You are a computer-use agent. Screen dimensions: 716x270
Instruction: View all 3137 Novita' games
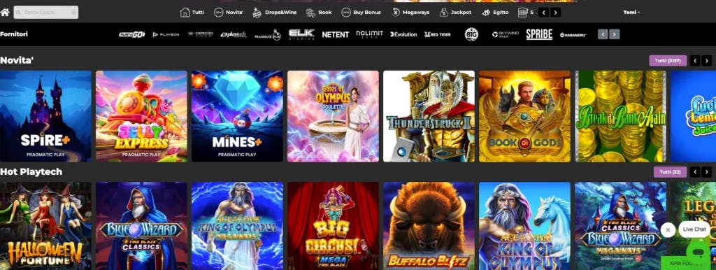668,60
